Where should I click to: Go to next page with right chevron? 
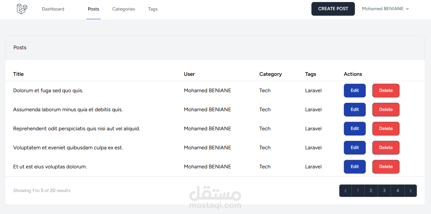point(411,190)
